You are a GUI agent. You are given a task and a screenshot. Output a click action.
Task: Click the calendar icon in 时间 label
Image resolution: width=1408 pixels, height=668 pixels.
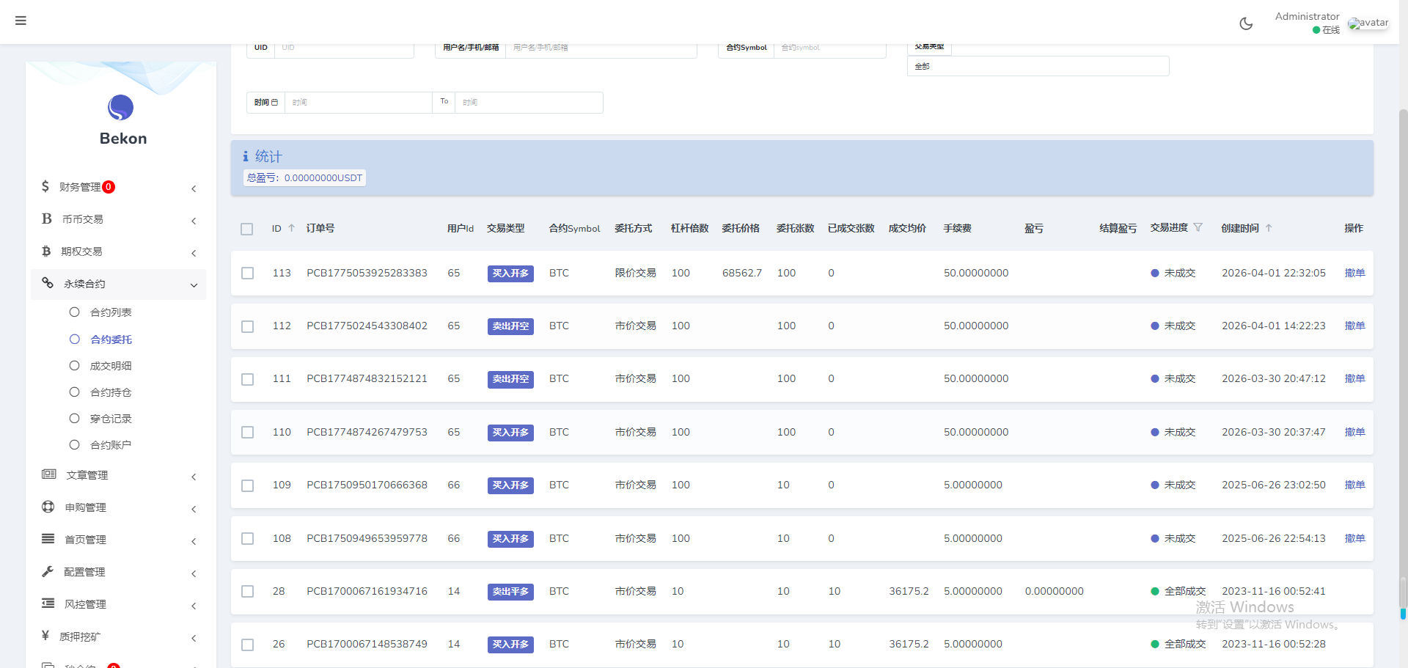point(274,102)
